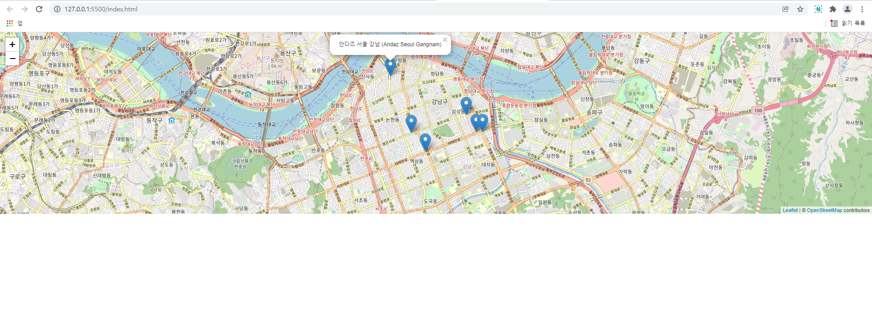Click the 대치동 neighborhood label

coord(488,164)
